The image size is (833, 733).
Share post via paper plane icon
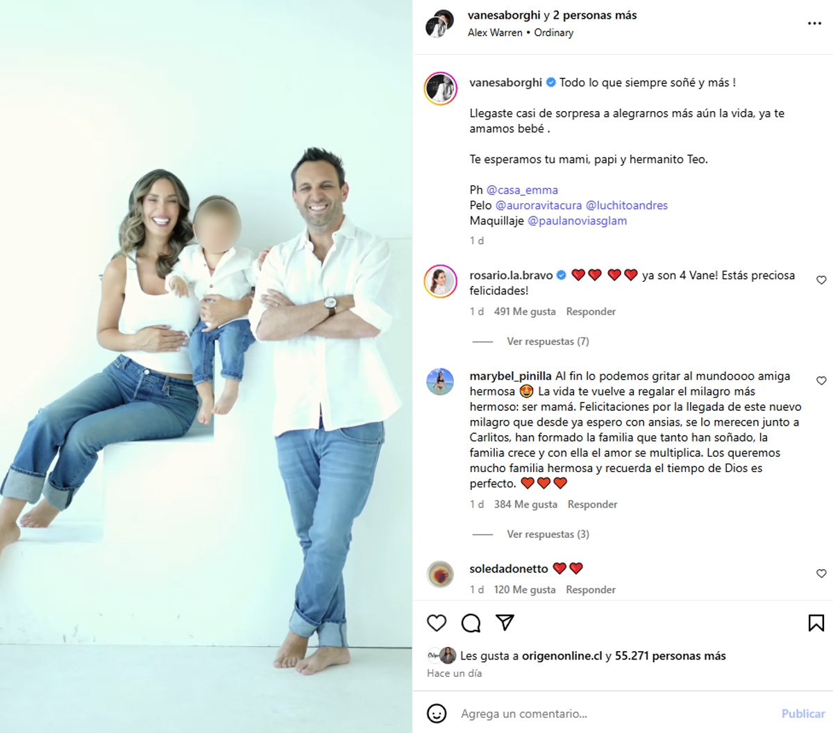[505, 623]
